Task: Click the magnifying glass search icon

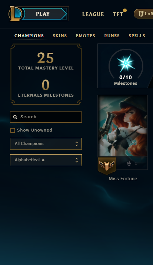Action: 15,117
